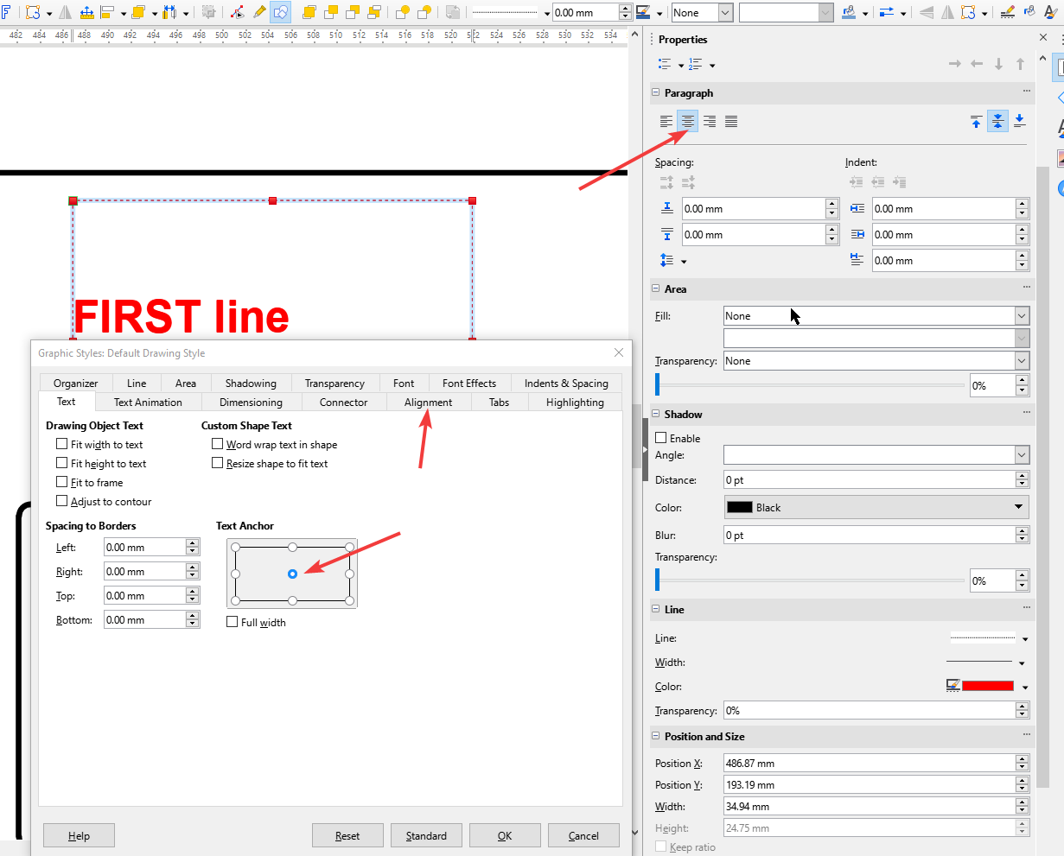Apply justified paragraph alignment
The width and height of the screenshot is (1064, 856).
(x=731, y=121)
